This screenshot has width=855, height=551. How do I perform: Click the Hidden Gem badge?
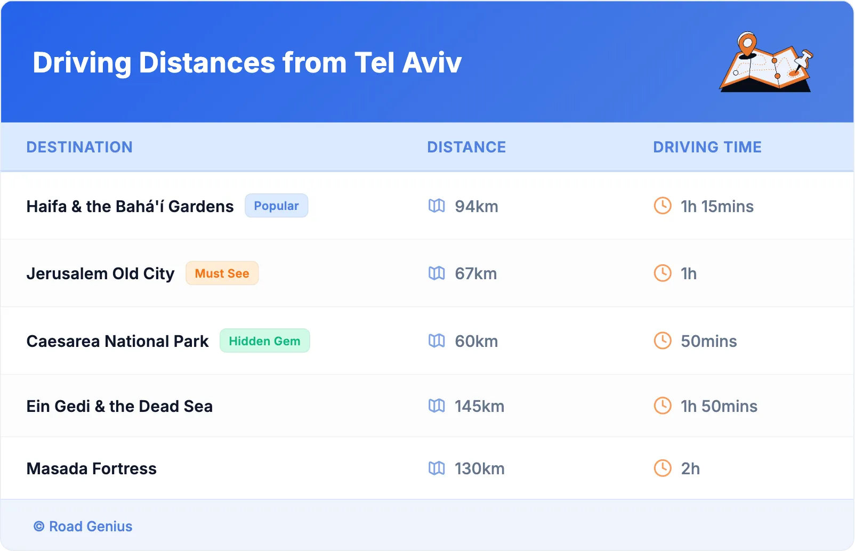pyautogui.click(x=264, y=341)
